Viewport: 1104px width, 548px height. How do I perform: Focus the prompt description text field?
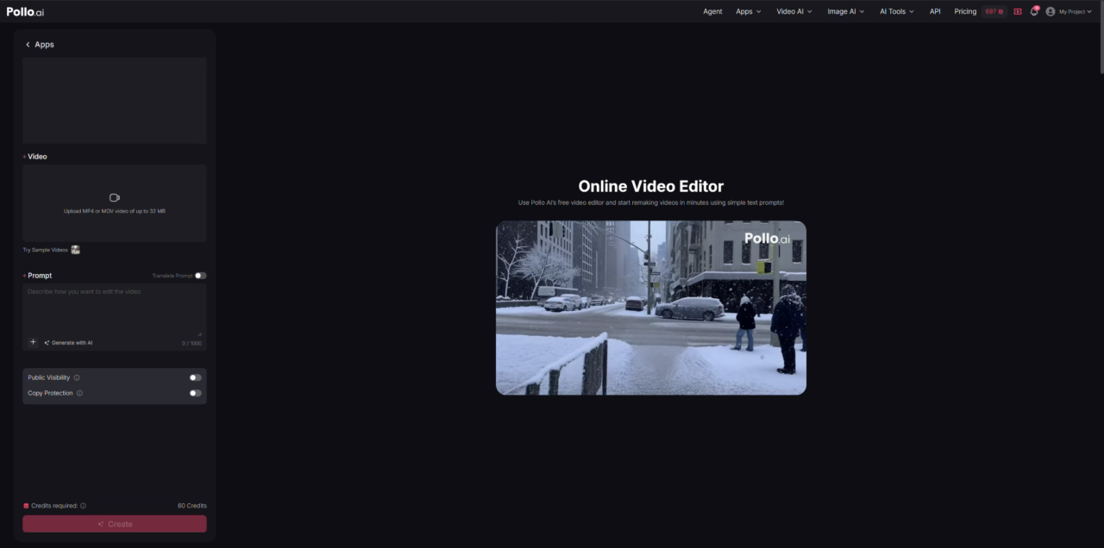click(x=115, y=310)
